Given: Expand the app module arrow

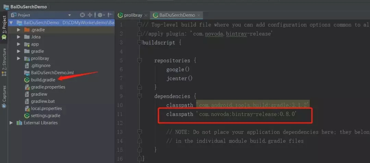Looking at the screenshot, I should (18, 44).
